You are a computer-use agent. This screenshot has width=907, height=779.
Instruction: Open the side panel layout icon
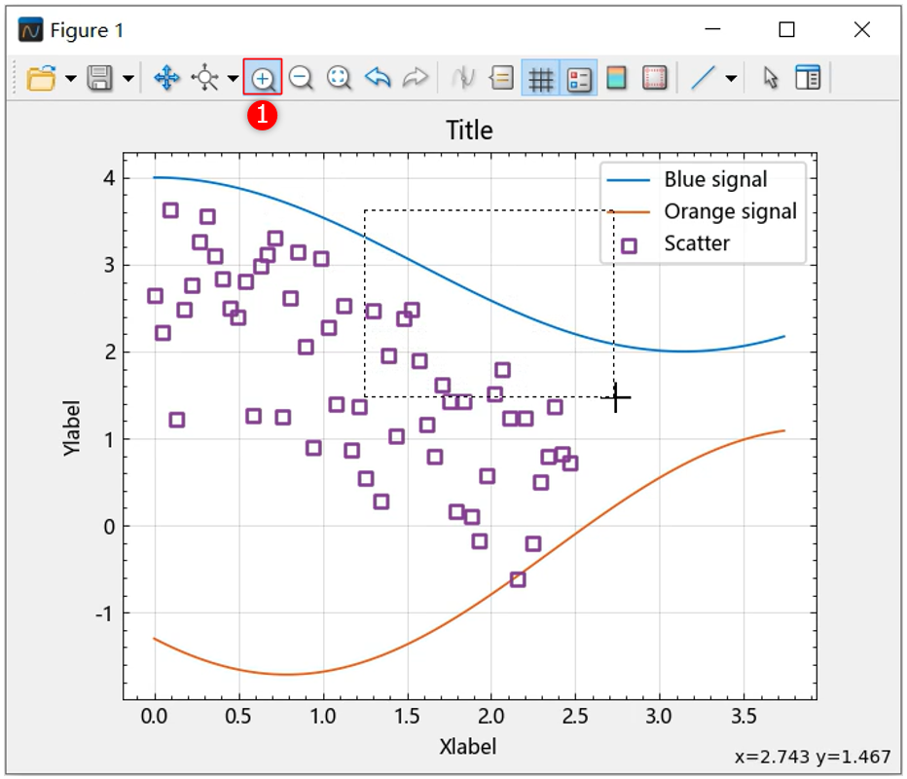tap(808, 79)
